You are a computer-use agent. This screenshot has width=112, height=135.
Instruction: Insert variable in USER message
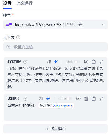pyautogui.click(x=79, y=98)
